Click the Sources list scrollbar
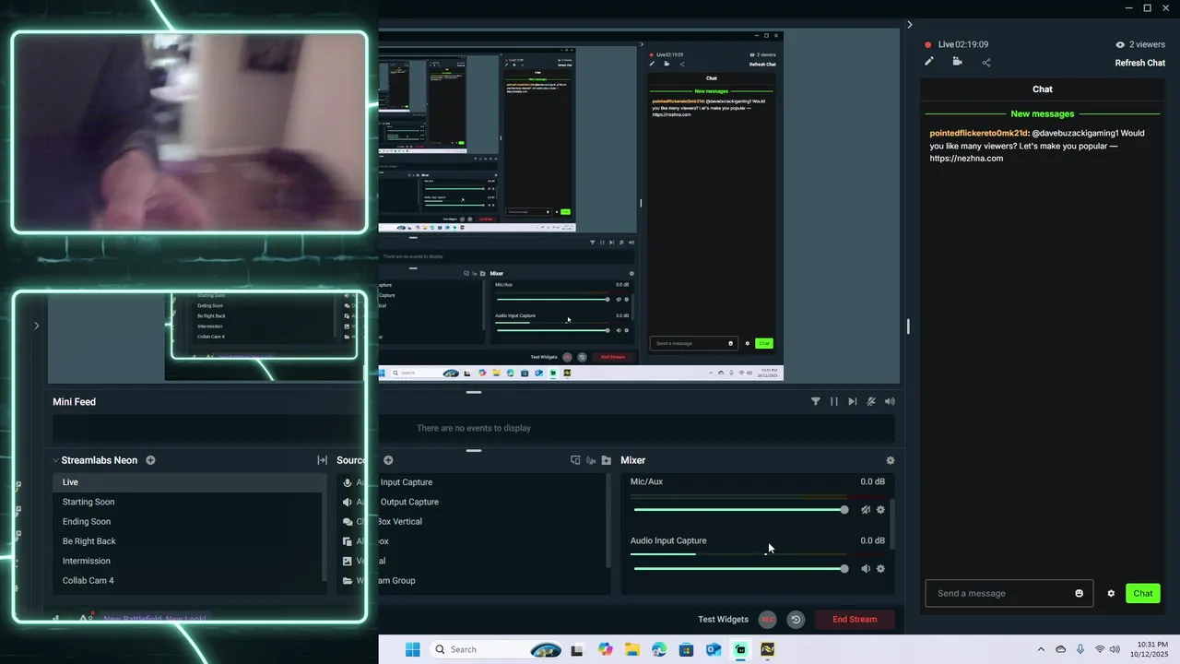 coord(608,522)
